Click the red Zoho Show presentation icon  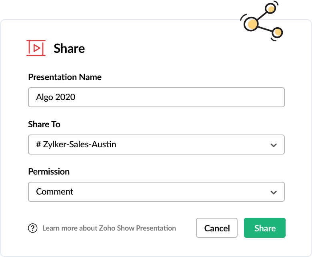[x=36, y=48]
